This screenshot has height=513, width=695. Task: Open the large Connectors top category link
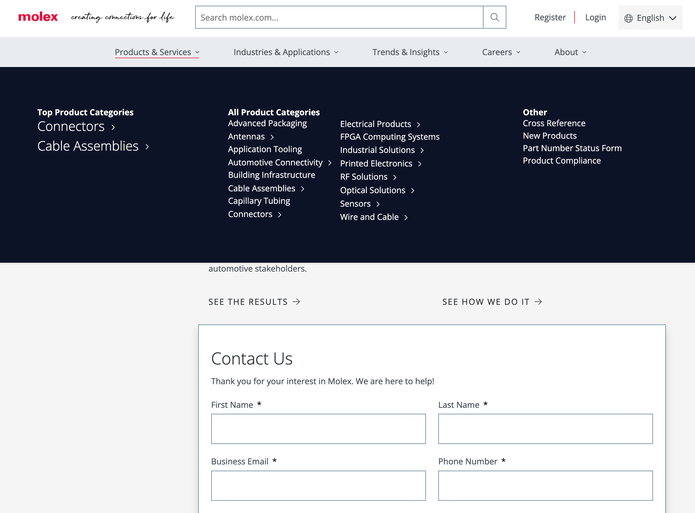click(x=71, y=127)
